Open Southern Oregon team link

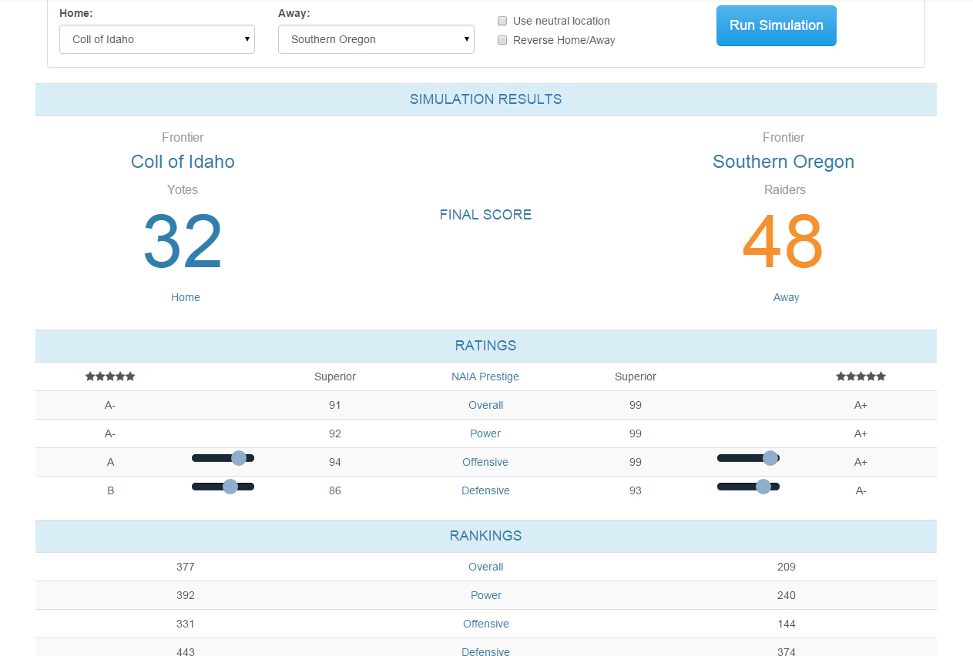(x=783, y=162)
